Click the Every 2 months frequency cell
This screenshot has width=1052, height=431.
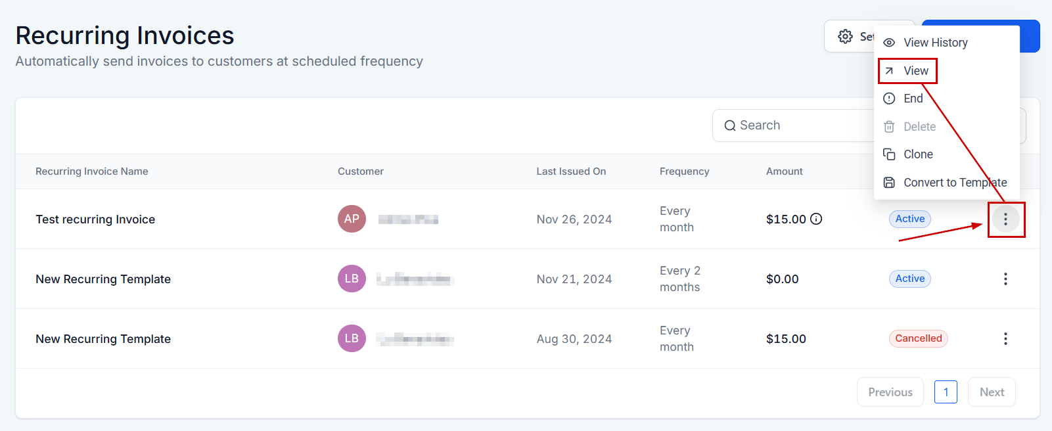coord(680,279)
